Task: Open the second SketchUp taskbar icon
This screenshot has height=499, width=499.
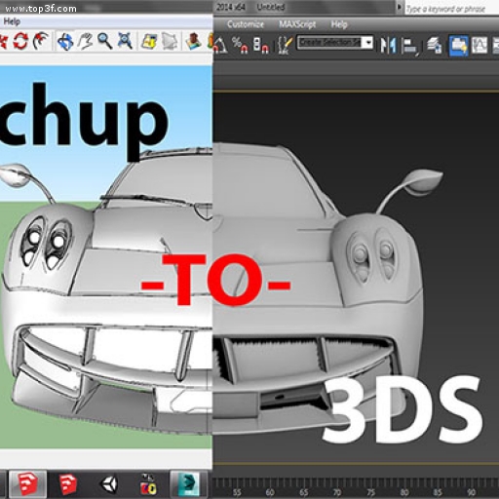Action: tap(68, 484)
